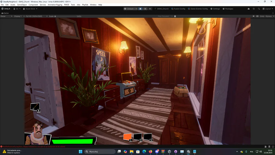Viewport: 275px width, 155px height.
Task: Open the GameObject menu
Action: pyautogui.click(x=22, y=5)
